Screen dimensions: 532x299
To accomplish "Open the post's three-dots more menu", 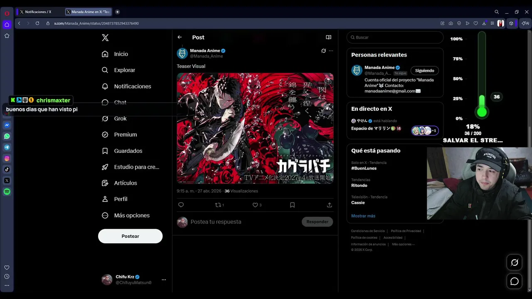I will point(331,51).
